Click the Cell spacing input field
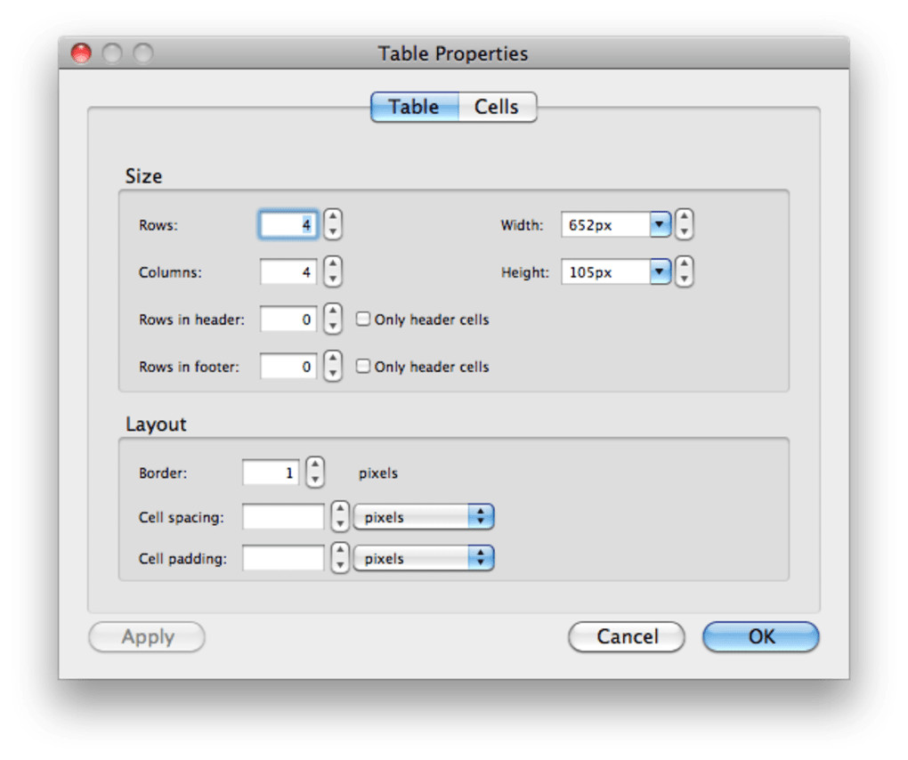Image resolution: width=908 pixels, height=760 pixels. tap(283, 517)
